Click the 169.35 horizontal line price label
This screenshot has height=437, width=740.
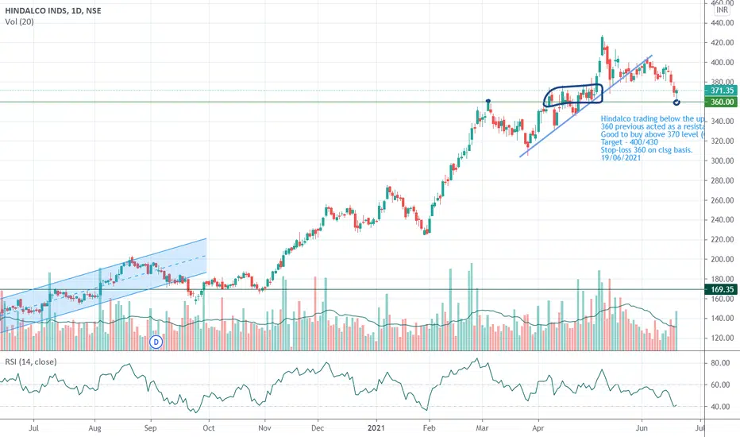(722, 289)
